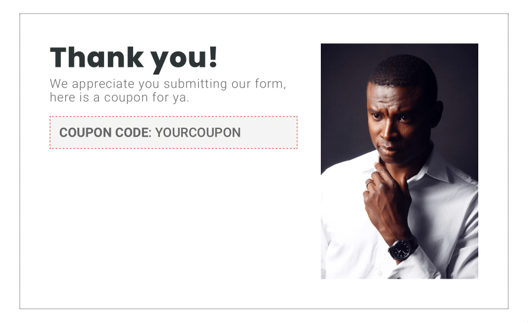
Task: Click the ring on the man's finger
Action: tap(369, 184)
